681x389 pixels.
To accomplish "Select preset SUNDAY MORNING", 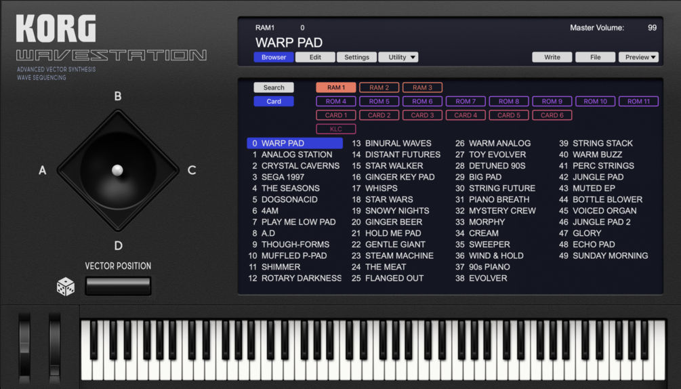I will pyautogui.click(x=611, y=255).
